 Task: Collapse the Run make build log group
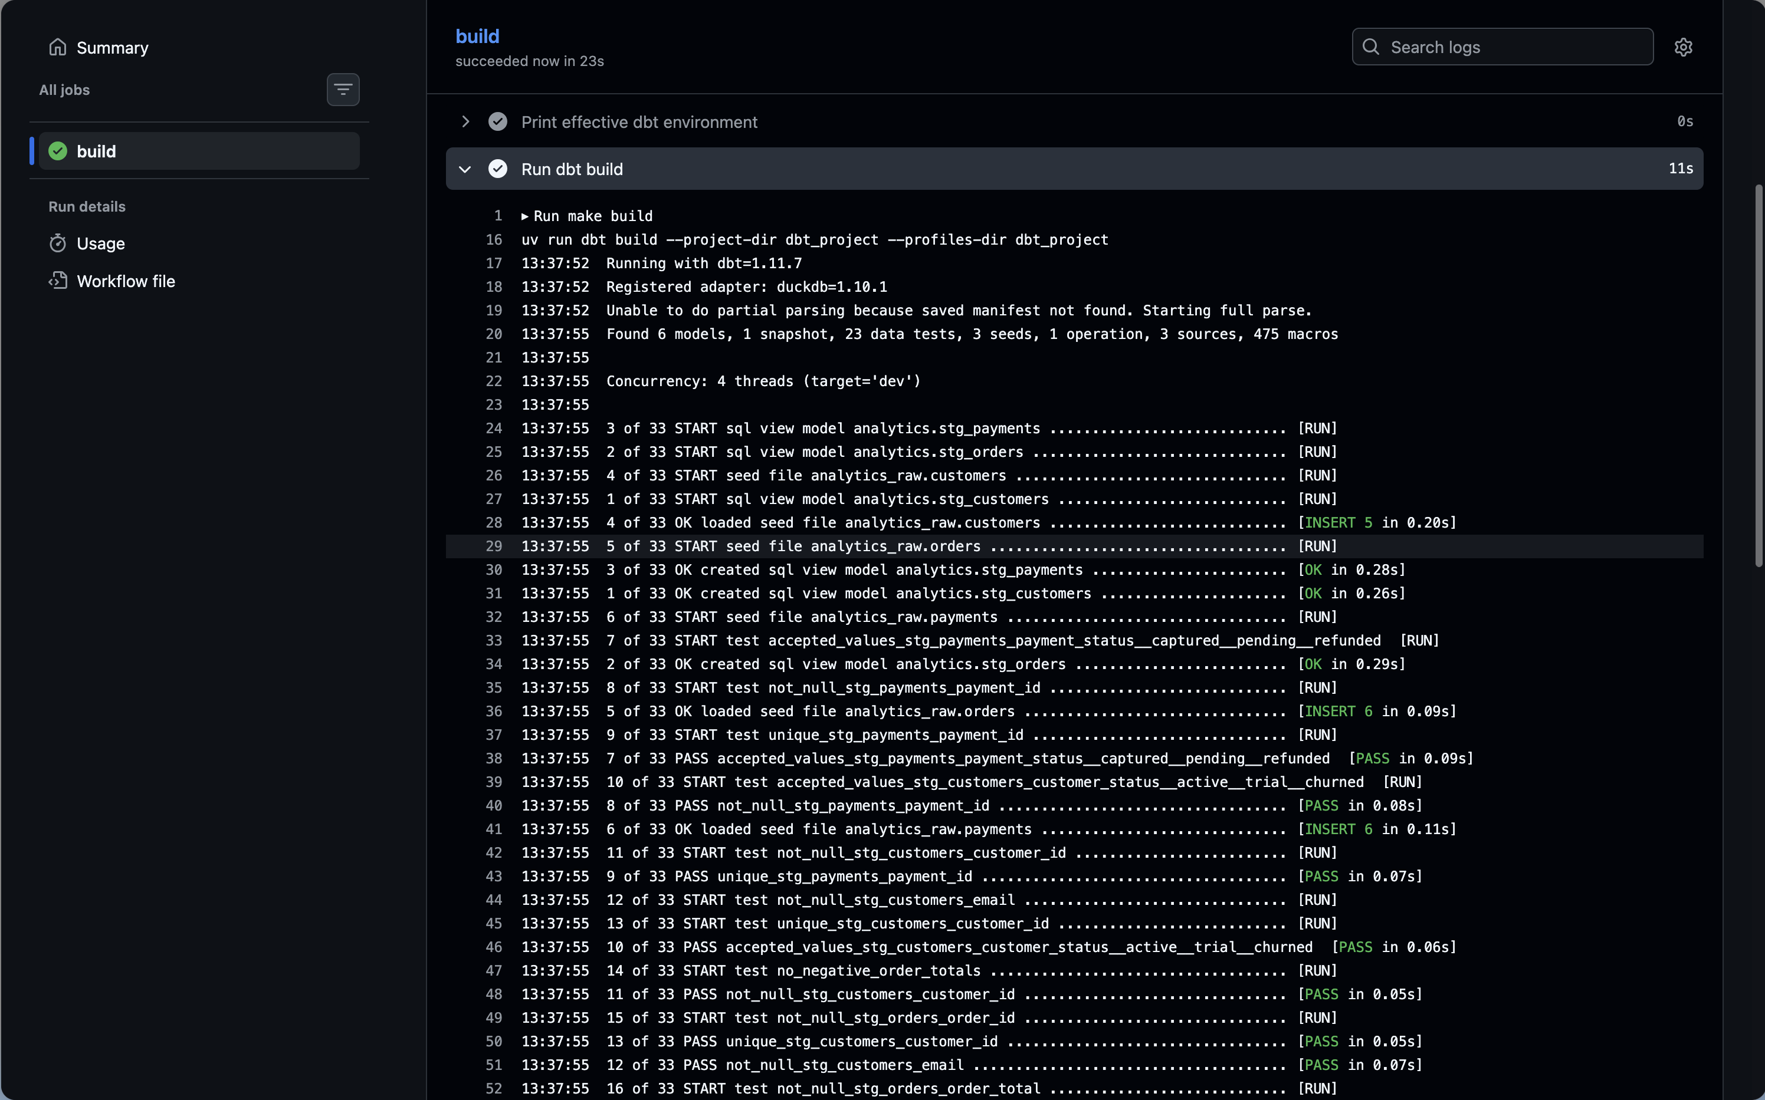(526, 215)
